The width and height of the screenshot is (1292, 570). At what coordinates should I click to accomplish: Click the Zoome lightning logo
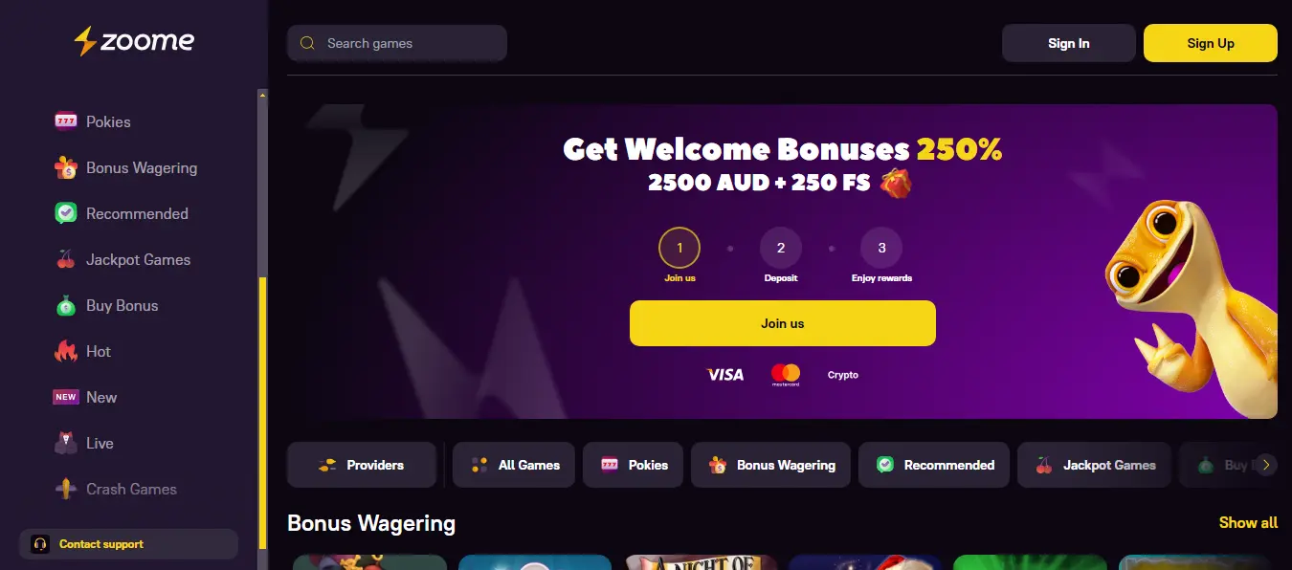click(x=134, y=41)
